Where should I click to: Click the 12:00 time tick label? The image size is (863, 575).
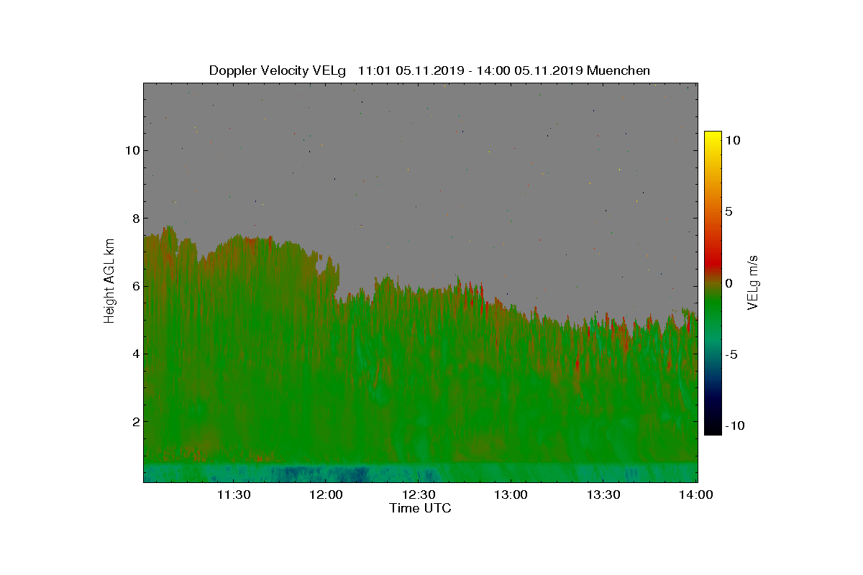tap(327, 495)
